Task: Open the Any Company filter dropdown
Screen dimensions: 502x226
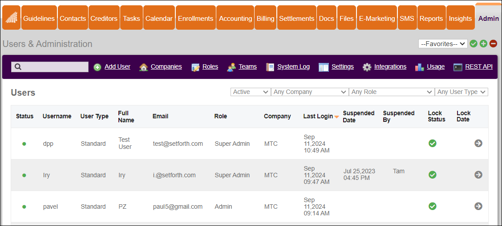Action: [310, 92]
